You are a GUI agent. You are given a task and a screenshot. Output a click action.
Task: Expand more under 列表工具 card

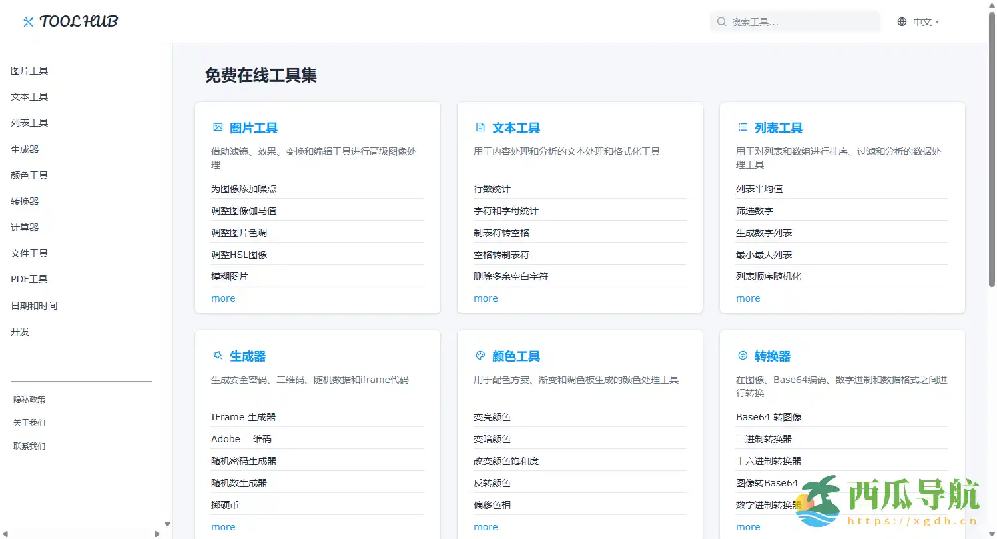748,298
